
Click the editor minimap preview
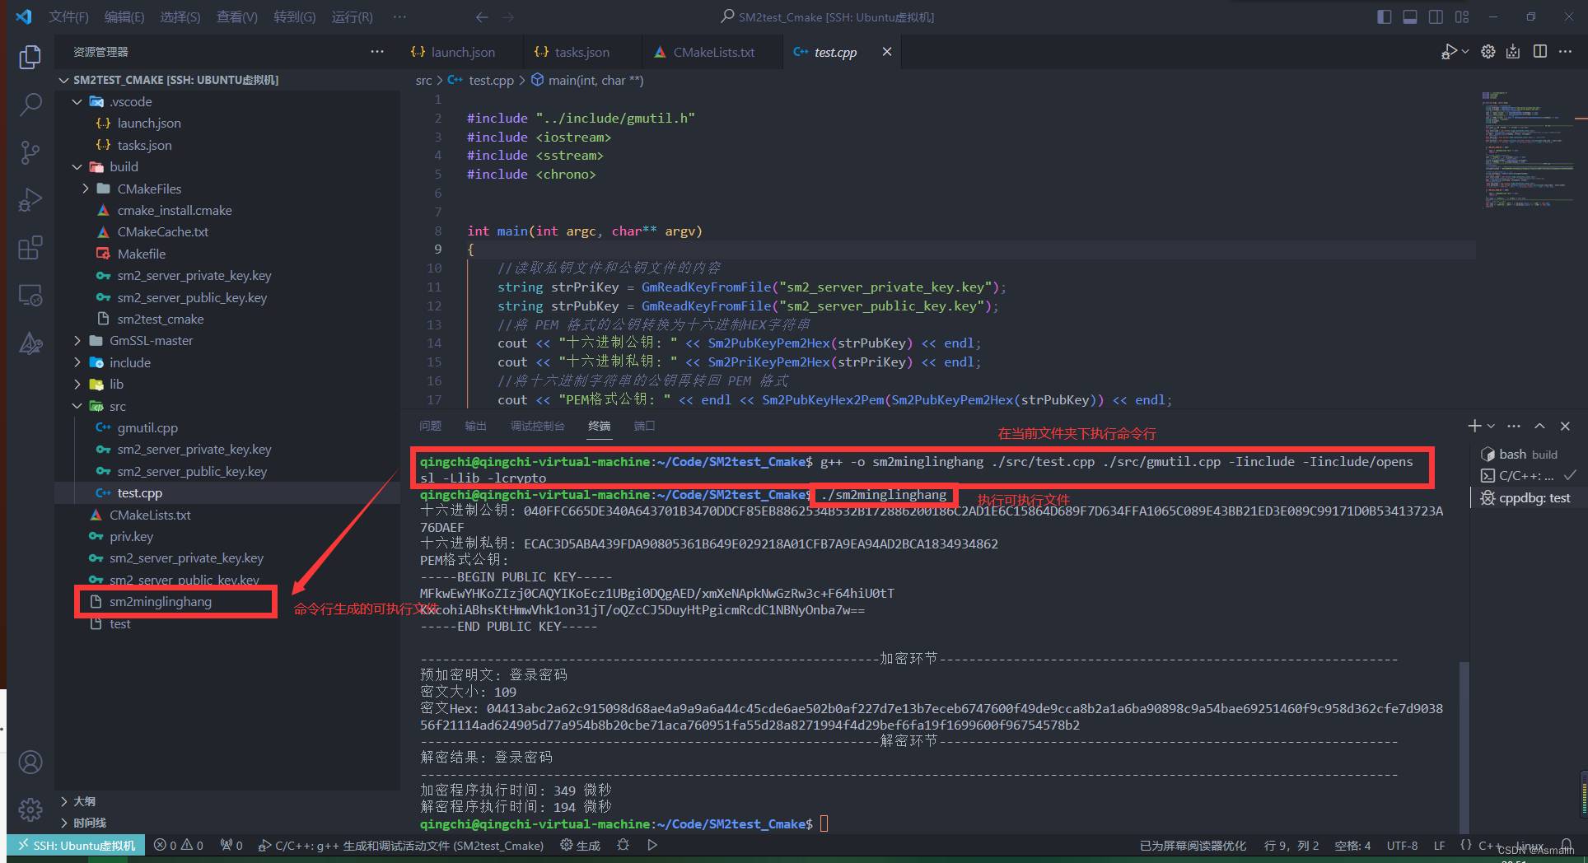(1526, 150)
